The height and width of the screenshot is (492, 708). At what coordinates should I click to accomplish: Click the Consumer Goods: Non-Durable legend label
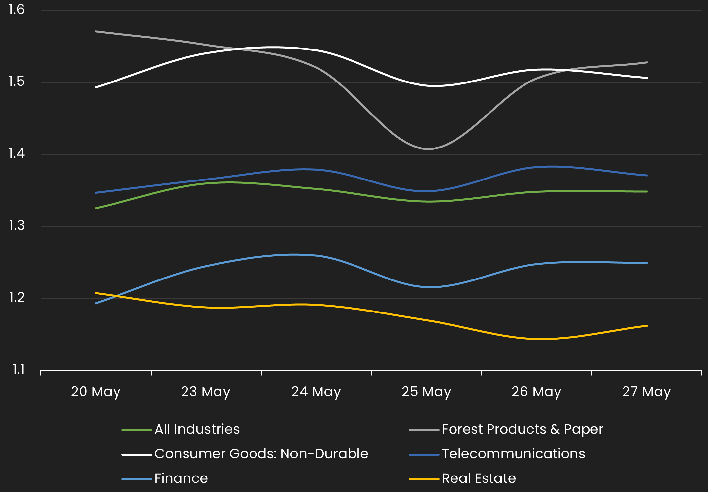261,454
